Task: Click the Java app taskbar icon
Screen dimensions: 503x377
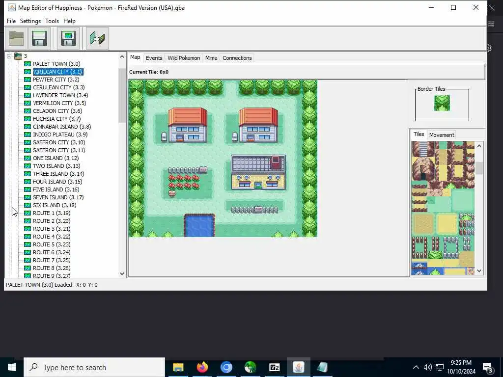Action: tap(298, 367)
